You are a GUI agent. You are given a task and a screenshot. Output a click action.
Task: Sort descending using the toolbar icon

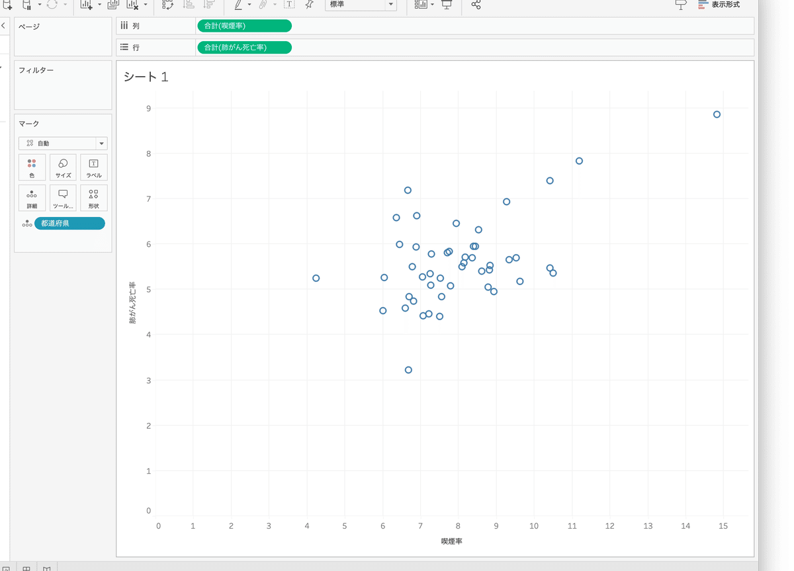[209, 5]
